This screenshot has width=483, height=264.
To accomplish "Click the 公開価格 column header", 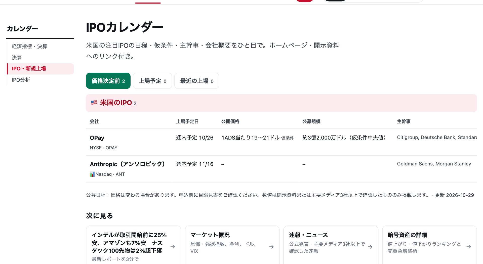I will coord(230,121).
